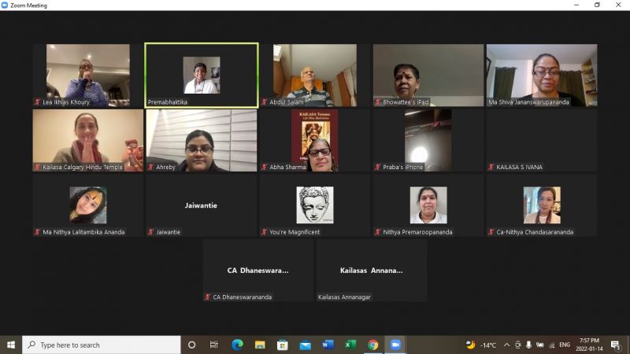630x354 pixels.
Task: Open Microsoft Edge from the taskbar
Action: [x=237, y=345]
